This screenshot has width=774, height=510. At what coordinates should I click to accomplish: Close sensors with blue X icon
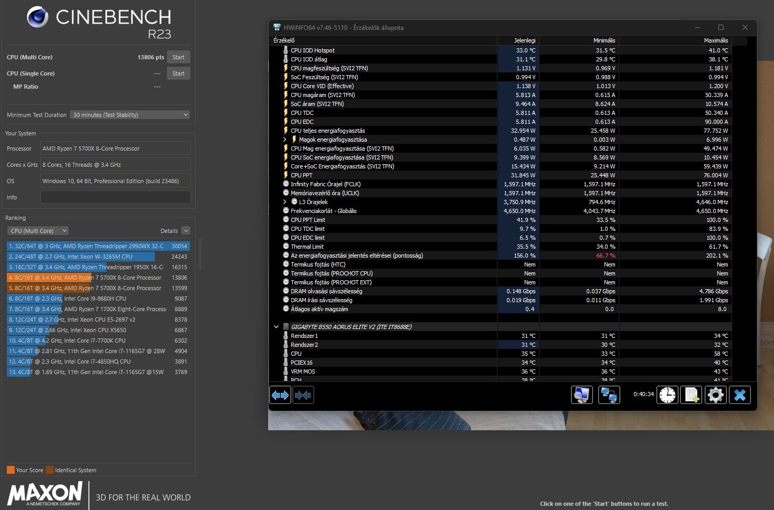(x=740, y=395)
